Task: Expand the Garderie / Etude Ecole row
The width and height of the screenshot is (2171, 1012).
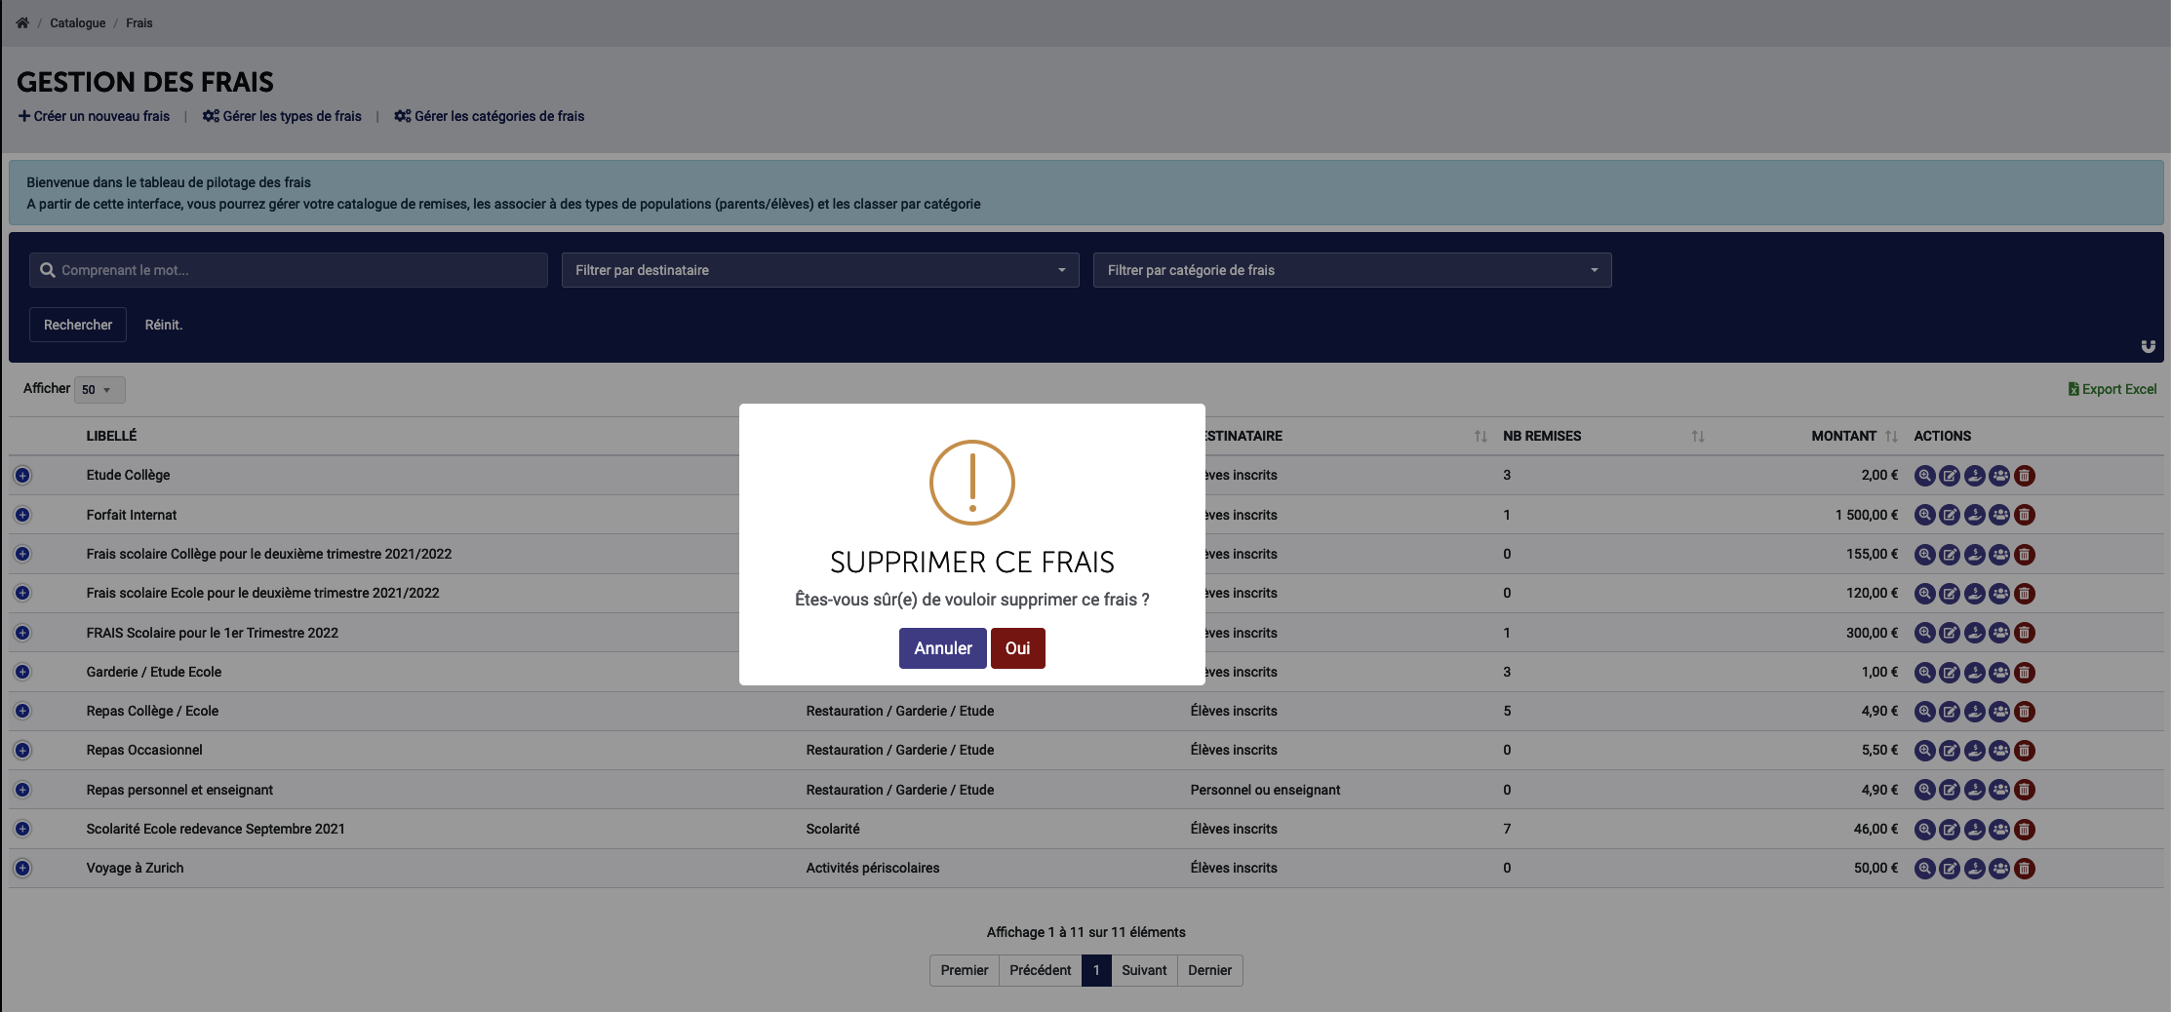Action: coord(22,672)
